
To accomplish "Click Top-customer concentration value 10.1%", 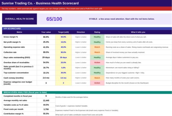I will [46, 73].
